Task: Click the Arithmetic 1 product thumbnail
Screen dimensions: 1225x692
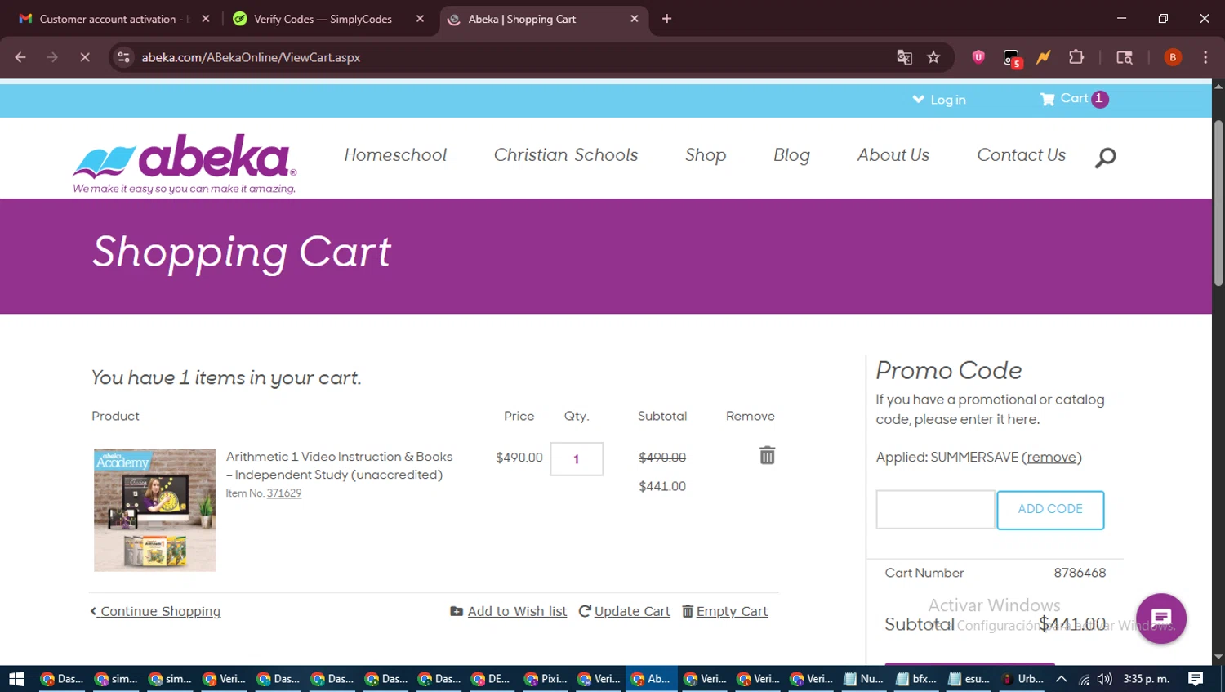Action: point(154,510)
